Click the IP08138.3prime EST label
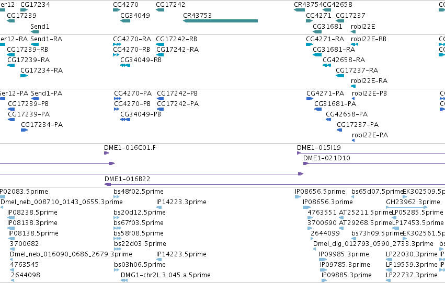445x283 pixels. click(32, 223)
